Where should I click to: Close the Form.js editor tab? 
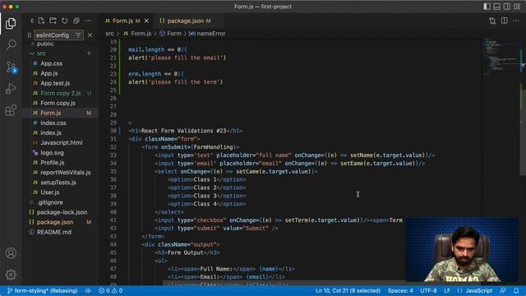146,21
